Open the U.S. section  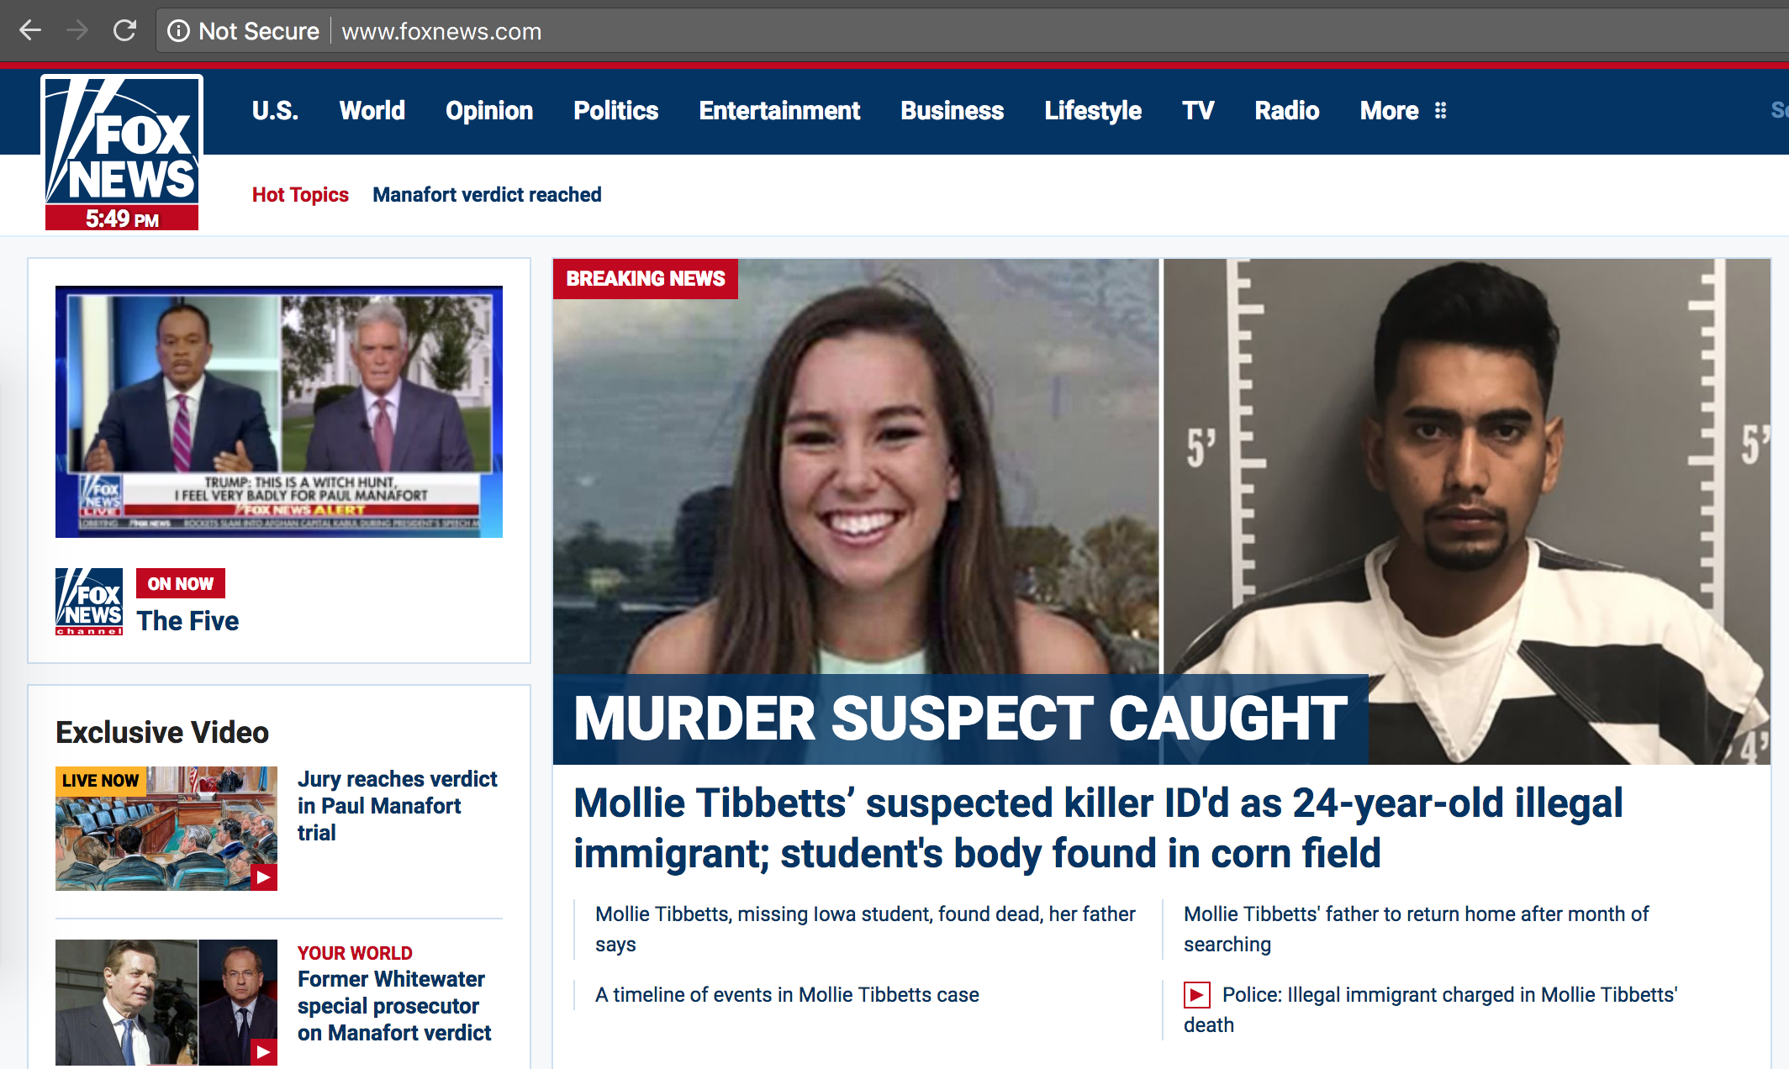tap(275, 111)
